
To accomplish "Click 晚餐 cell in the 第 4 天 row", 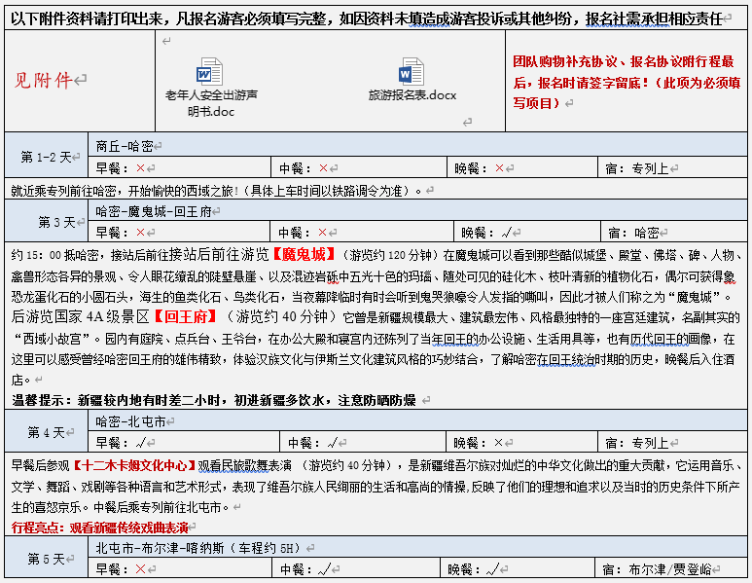I will point(522,442).
